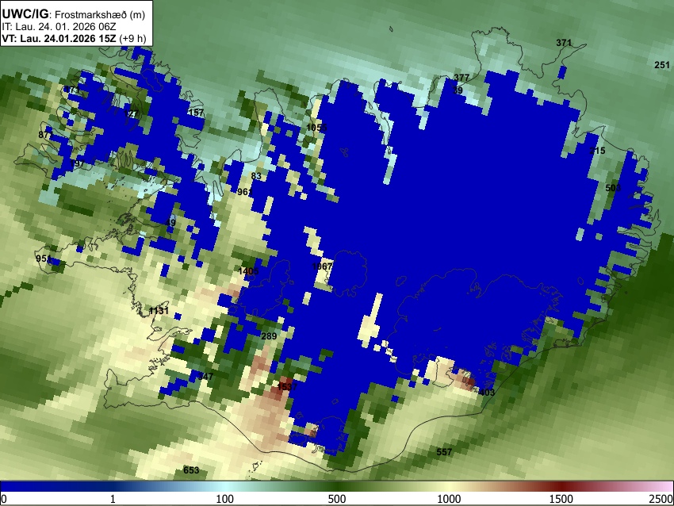Click the '877' value in the Westfjords
The image size is (674, 506).
[x=45, y=135]
